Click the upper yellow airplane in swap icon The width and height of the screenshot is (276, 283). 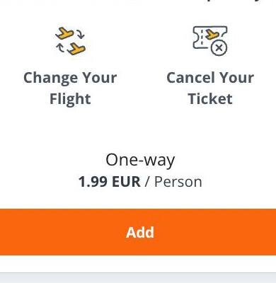[64, 33]
